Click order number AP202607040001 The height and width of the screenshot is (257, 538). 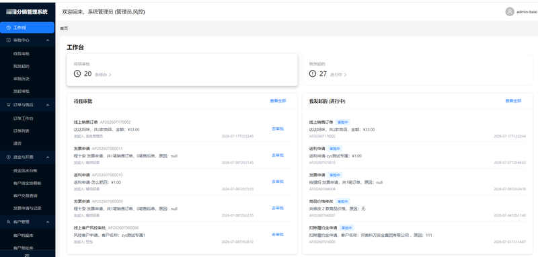coord(322,215)
